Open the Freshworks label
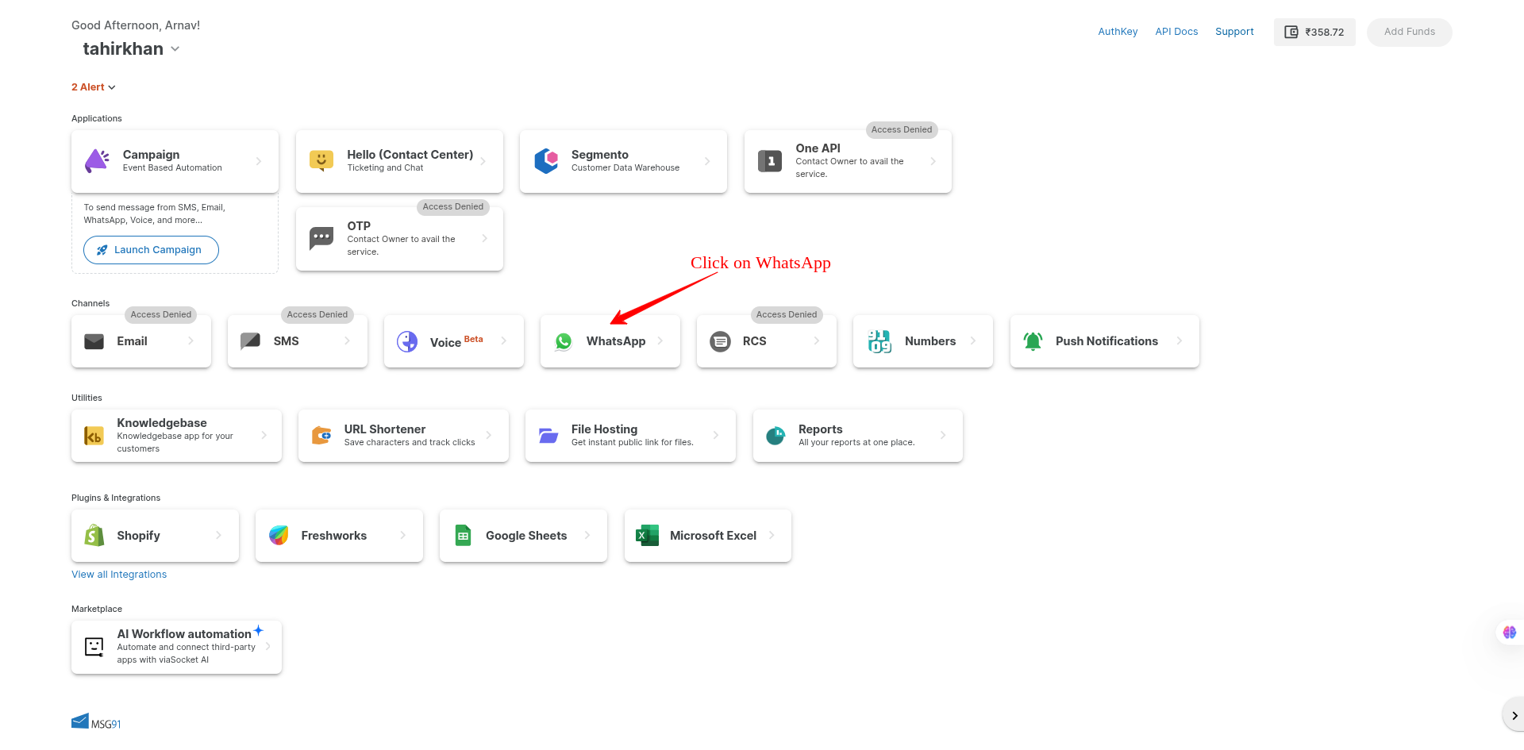This screenshot has width=1524, height=750. (x=334, y=536)
